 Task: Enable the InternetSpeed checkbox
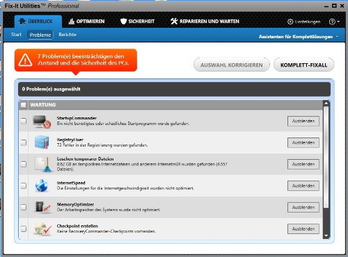coord(24,185)
